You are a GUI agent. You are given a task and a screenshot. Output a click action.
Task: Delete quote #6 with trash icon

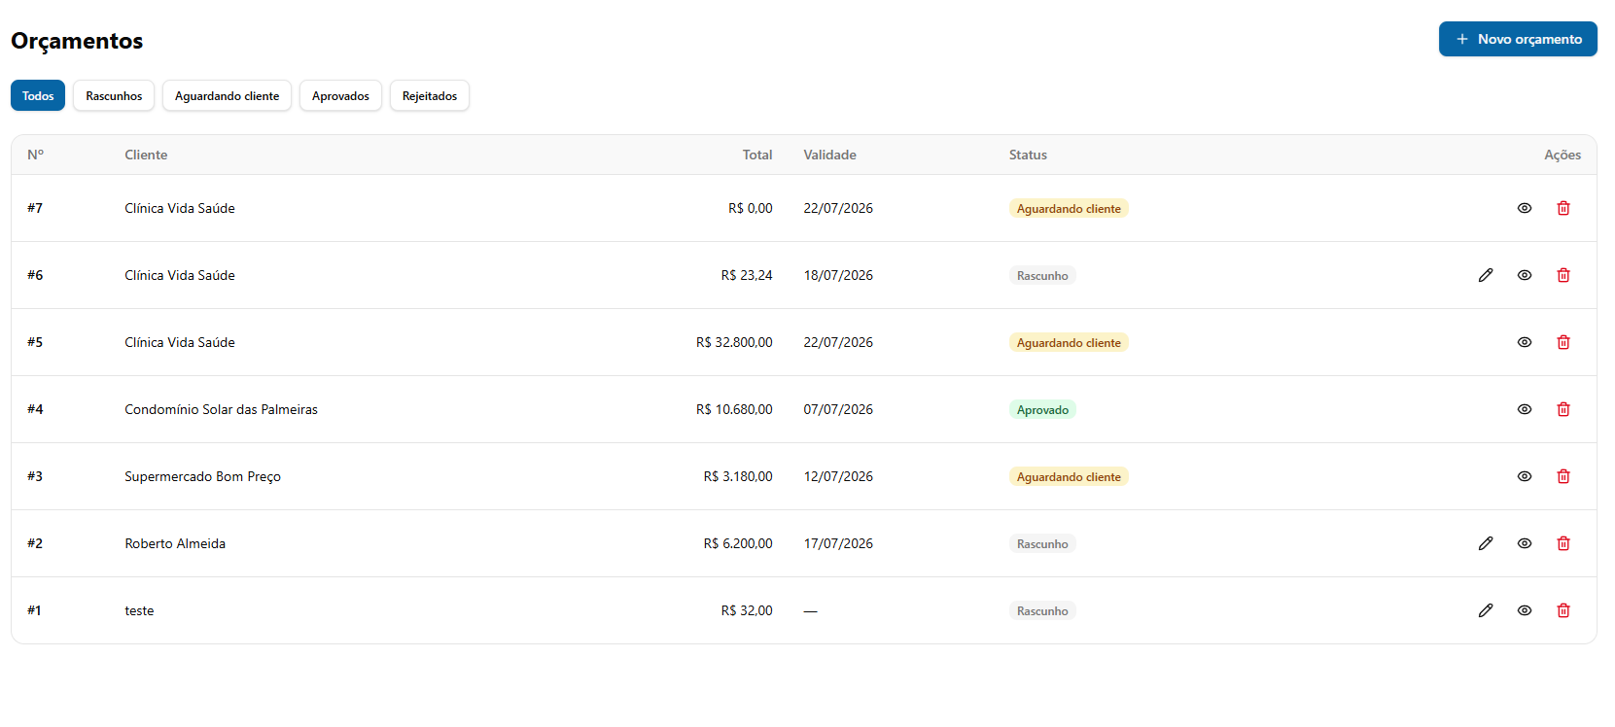1563,275
